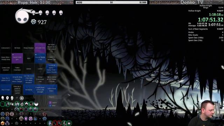Click the Average 1:33:19.55 value
Image resolution: width=224 pixels, height=126 pixels.
202,26
